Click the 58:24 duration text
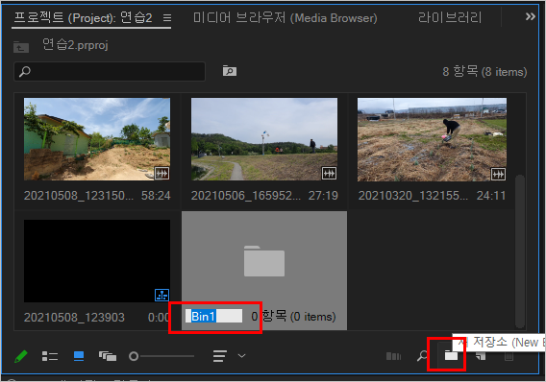Image resolution: width=546 pixels, height=382 pixels. [x=156, y=196]
